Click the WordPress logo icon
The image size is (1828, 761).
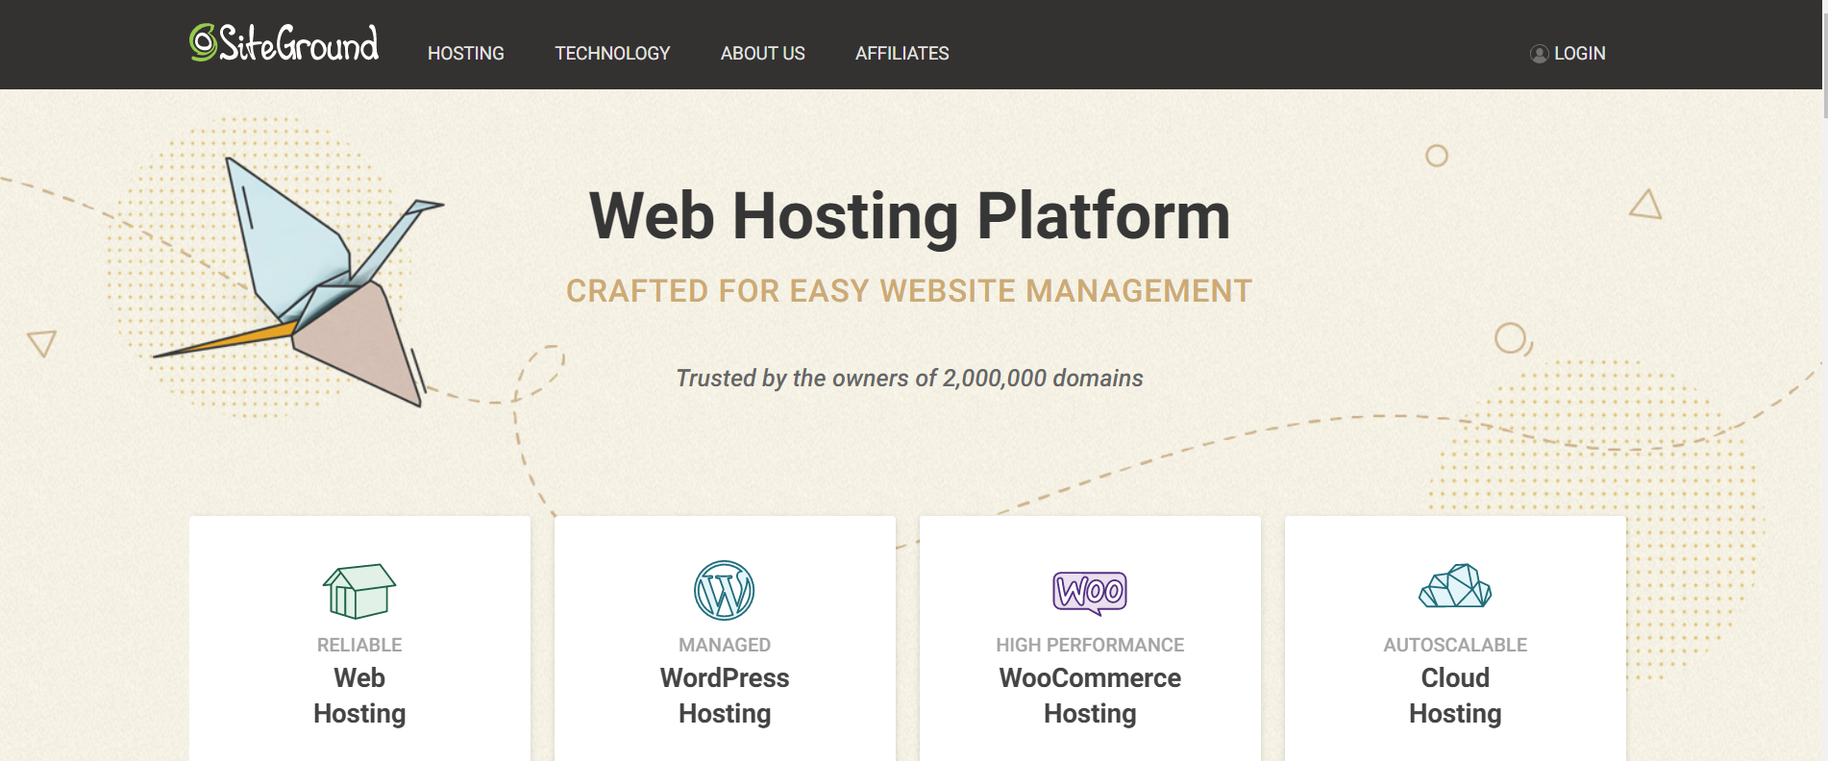tap(725, 591)
